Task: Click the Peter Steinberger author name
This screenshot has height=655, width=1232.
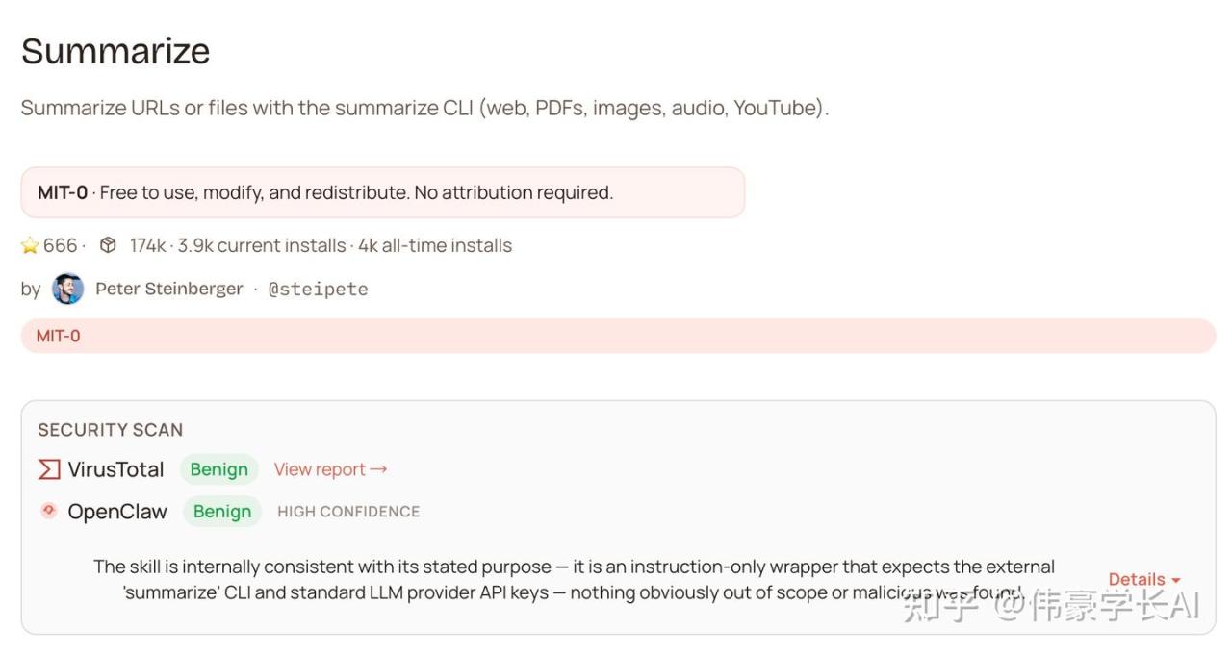Action: 168,289
